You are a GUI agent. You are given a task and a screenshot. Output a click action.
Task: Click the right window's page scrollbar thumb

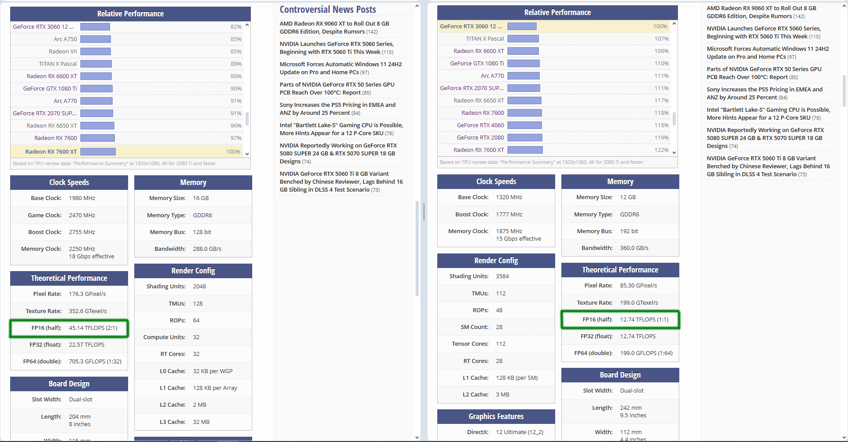point(844,91)
